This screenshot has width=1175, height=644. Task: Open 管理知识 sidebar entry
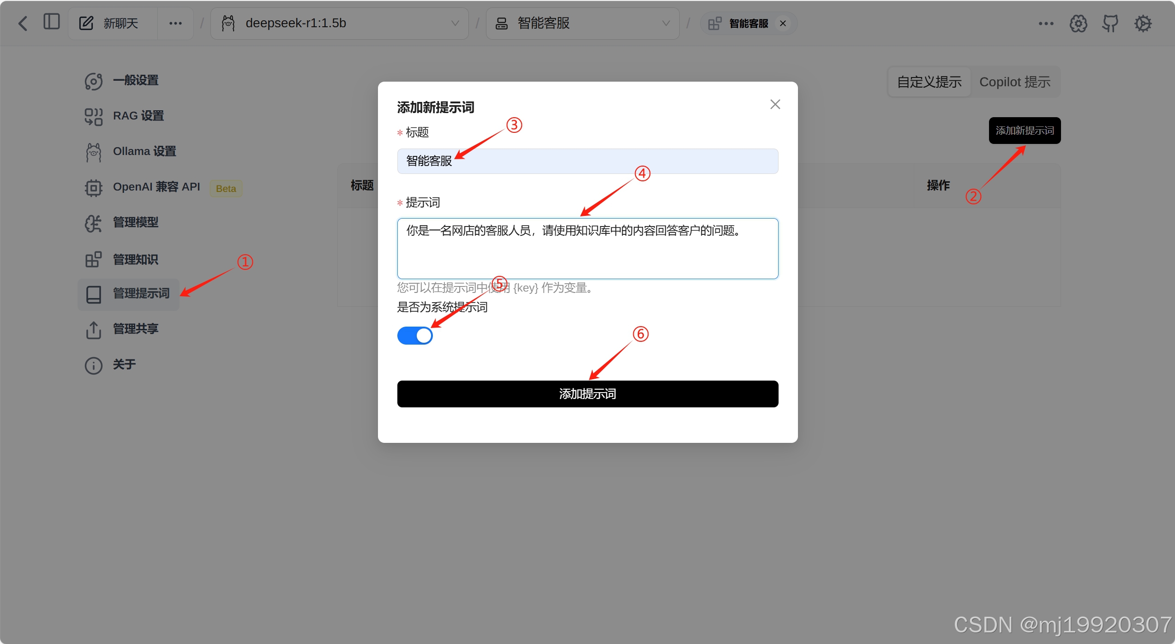click(x=135, y=260)
